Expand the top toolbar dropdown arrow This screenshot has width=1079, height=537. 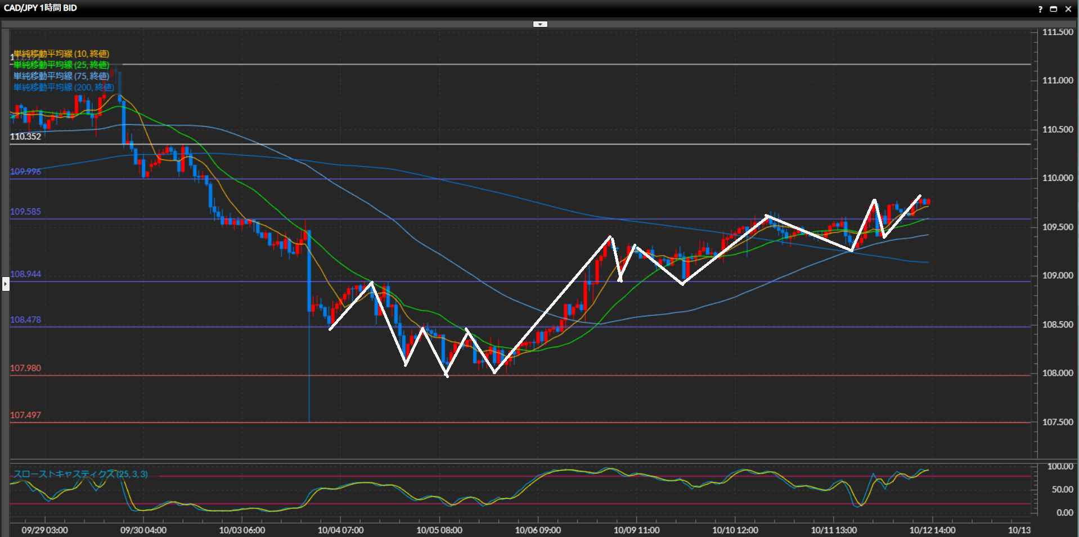(540, 24)
